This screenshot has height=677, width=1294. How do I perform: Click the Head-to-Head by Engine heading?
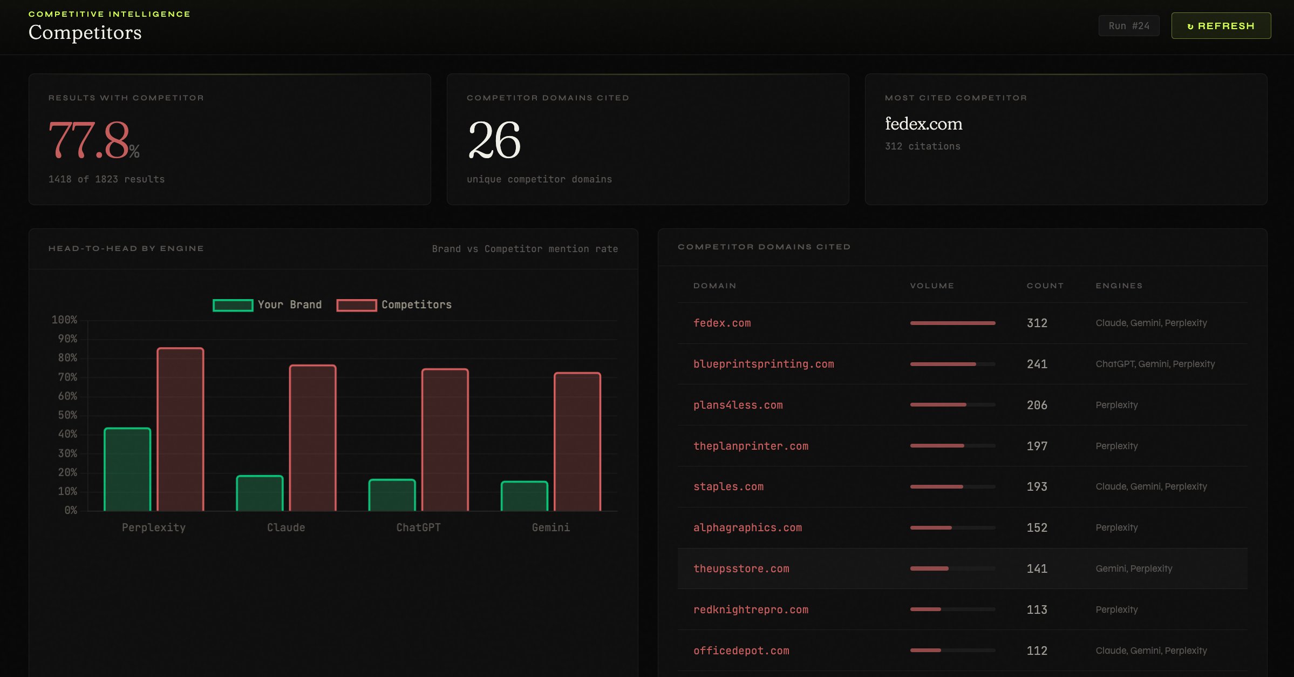[x=126, y=248]
